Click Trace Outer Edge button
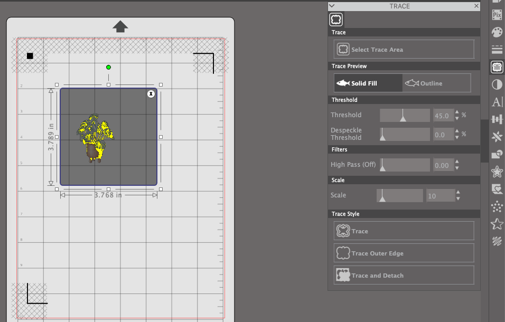This screenshot has height=322, width=505. (404, 253)
